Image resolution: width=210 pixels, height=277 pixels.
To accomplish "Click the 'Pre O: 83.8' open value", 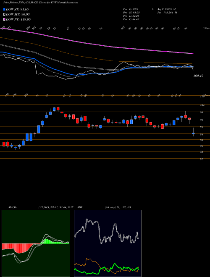I will tap(131, 9).
